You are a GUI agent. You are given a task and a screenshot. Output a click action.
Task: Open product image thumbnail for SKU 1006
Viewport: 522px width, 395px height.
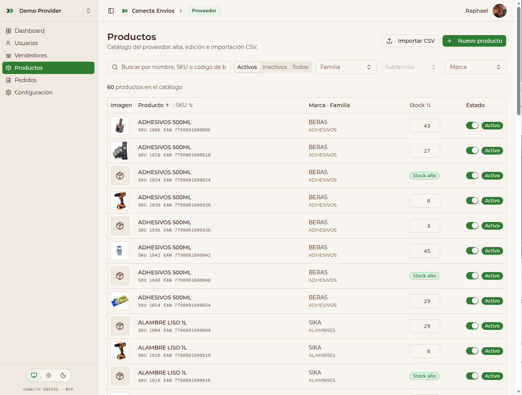[120, 126]
